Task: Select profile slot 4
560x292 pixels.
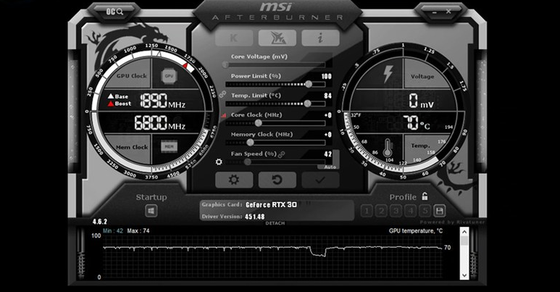Action: (410, 211)
